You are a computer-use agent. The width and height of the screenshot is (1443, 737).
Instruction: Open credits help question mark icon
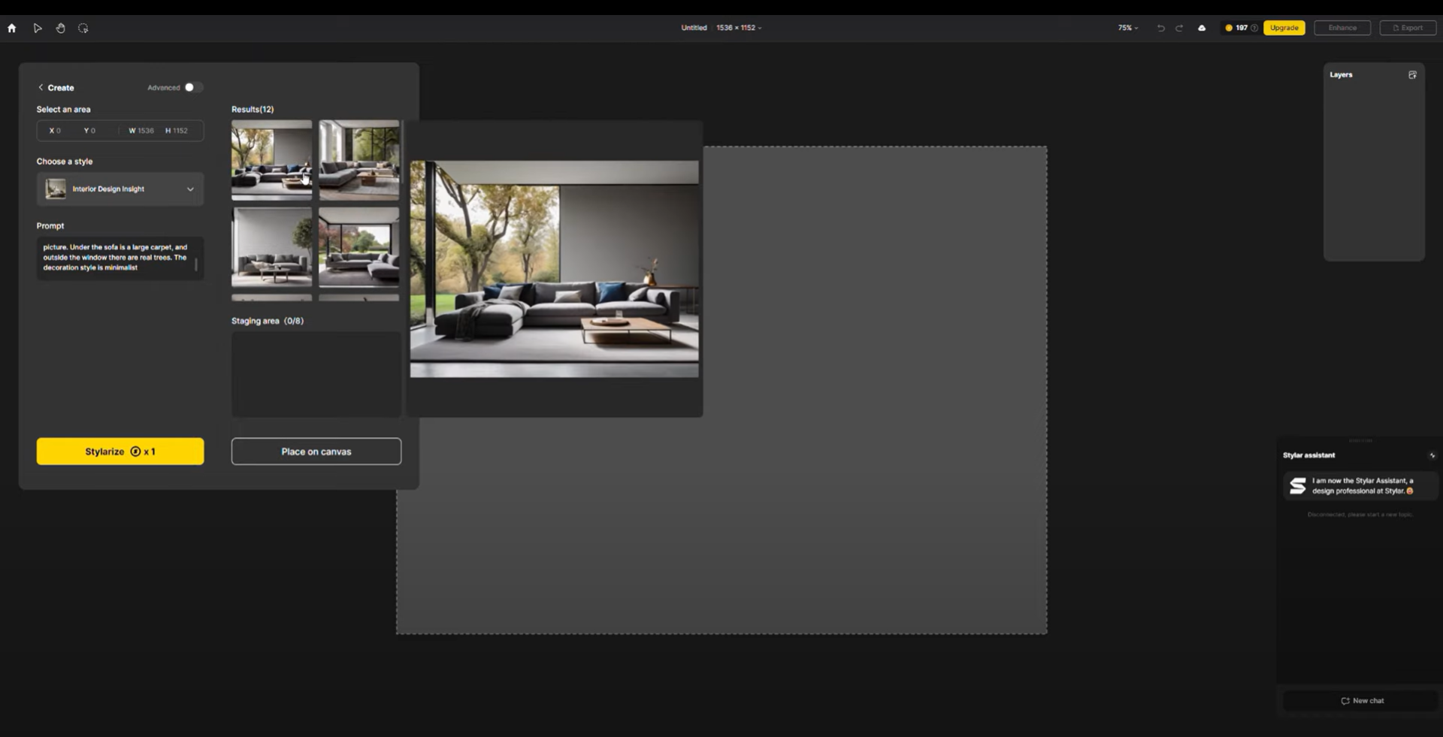tap(1254, 29)
